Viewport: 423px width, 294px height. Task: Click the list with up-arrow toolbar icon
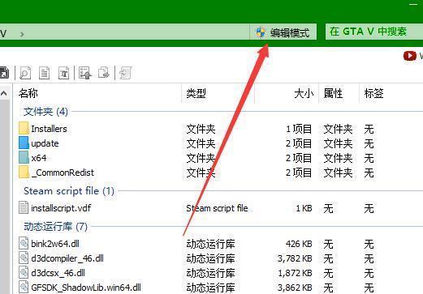pos(85,73)
